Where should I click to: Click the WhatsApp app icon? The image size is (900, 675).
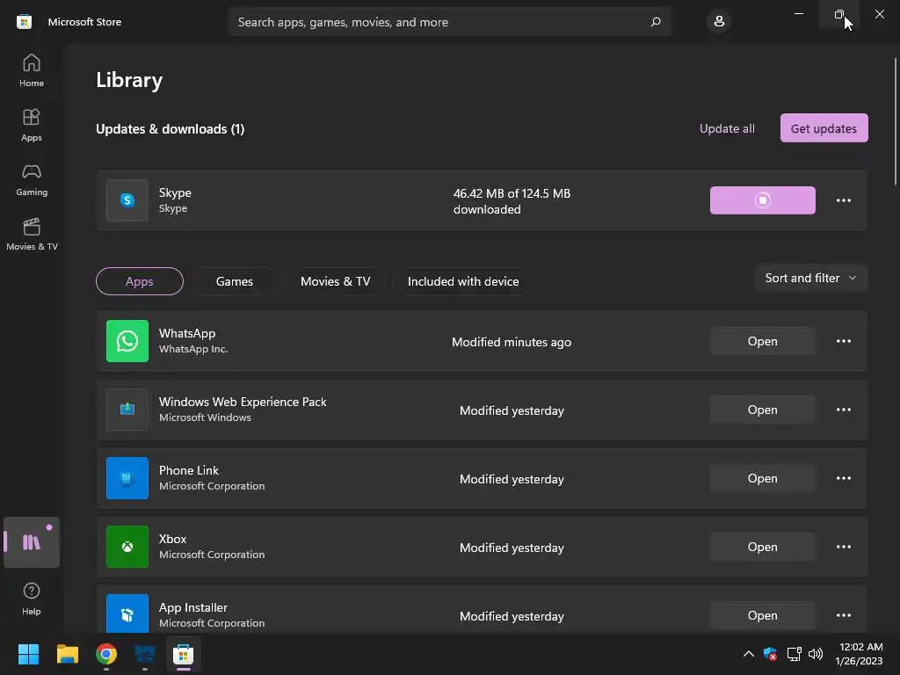pyautogui.click(x=127, y=341)
